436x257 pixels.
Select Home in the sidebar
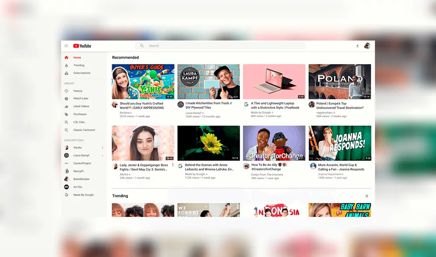[x=76, y=57]
